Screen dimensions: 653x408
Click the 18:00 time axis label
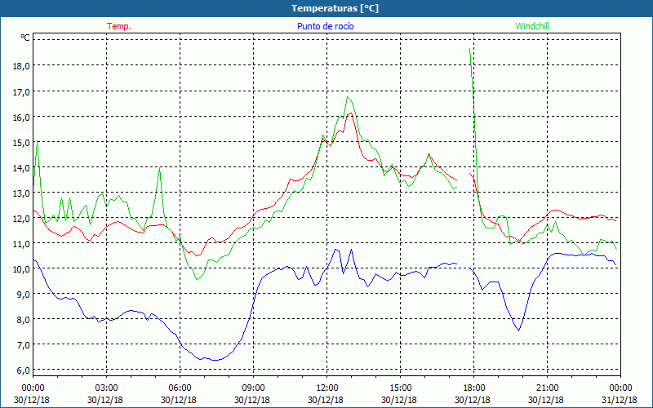474,387
